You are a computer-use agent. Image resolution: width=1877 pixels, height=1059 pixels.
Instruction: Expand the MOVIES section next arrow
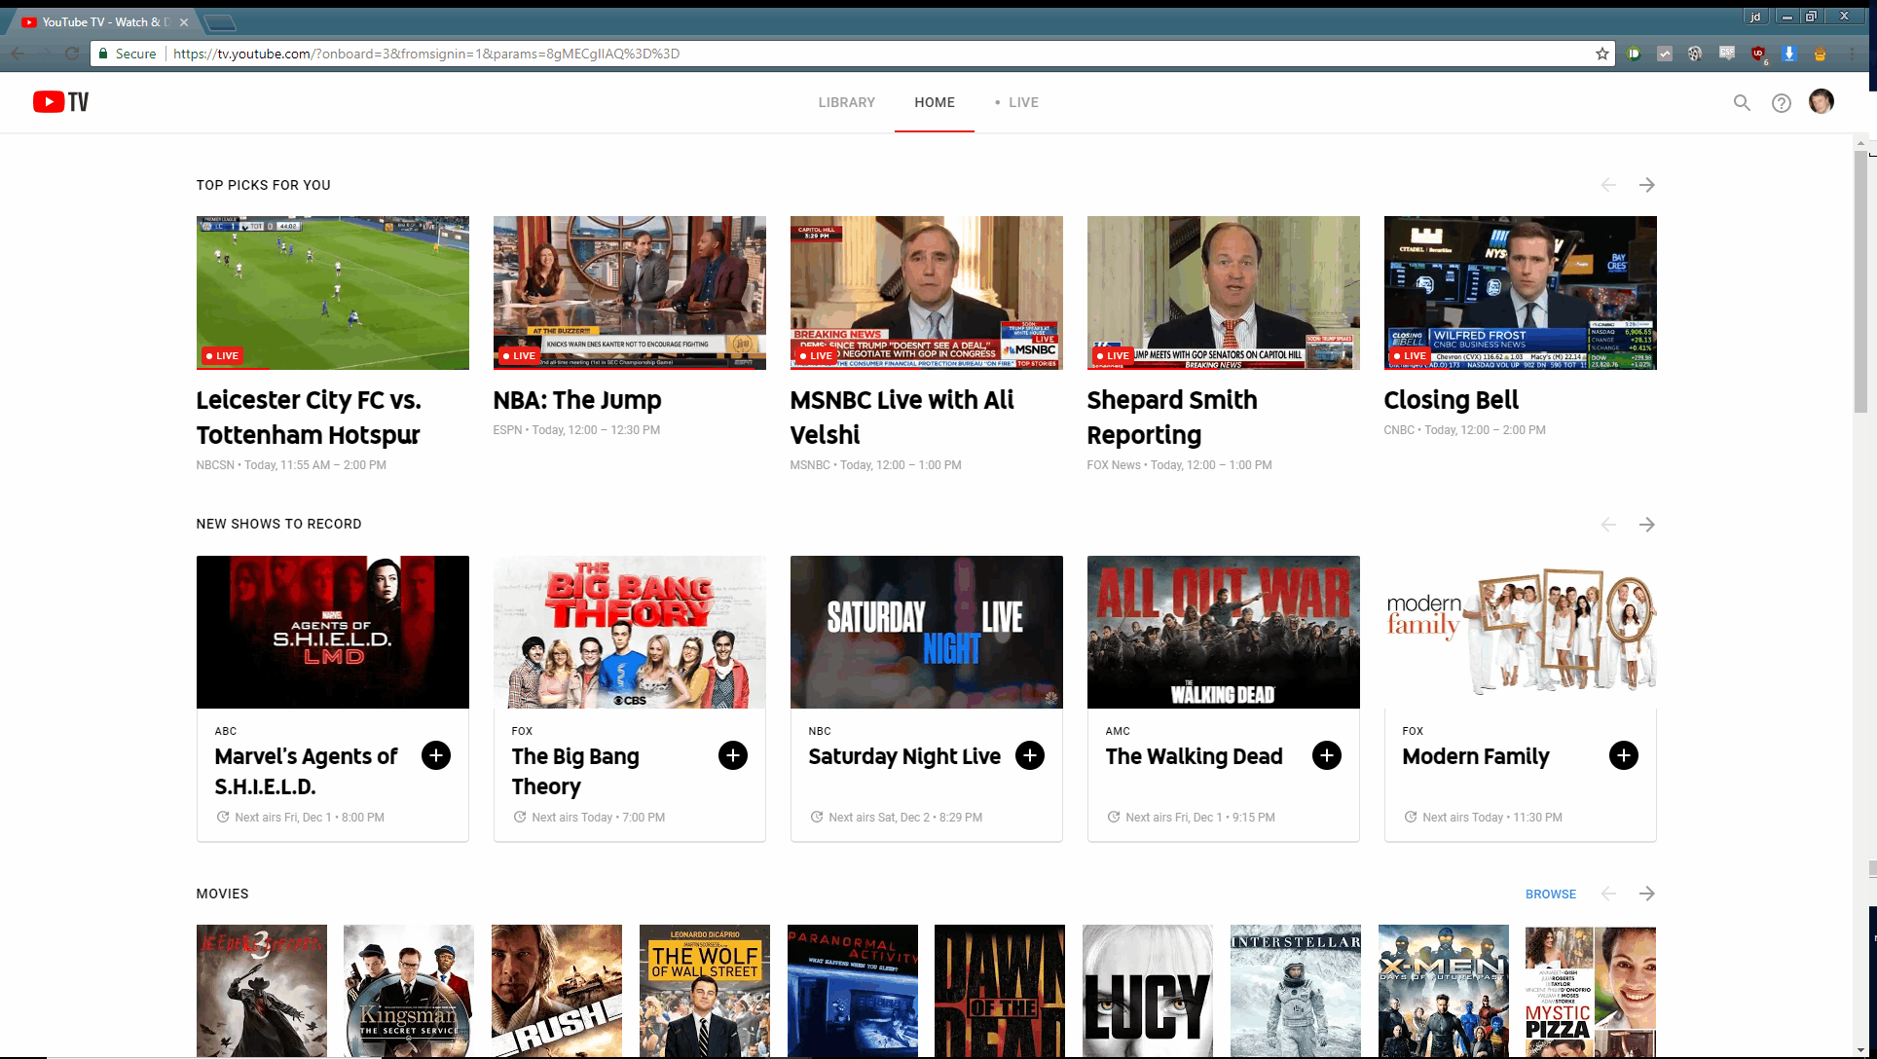tap(1647, 893)
